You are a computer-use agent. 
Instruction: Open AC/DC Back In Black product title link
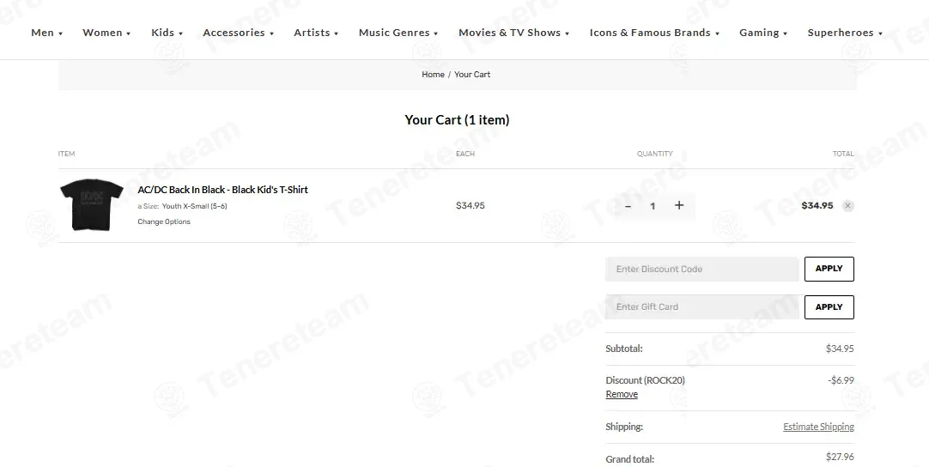pos(222,190)
